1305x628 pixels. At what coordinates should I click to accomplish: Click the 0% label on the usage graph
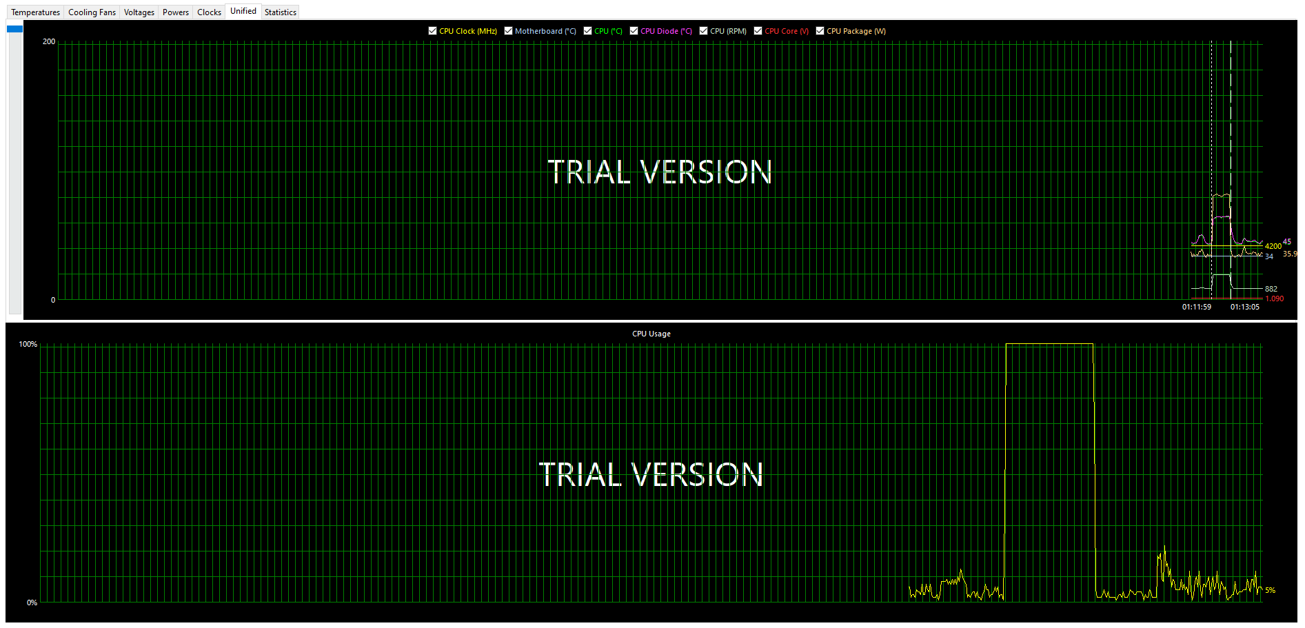[x=32, y=602]
